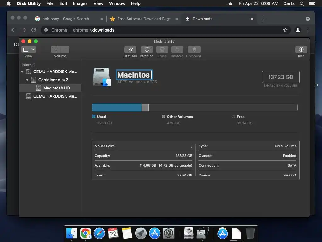This screenshot has width=322, height=242.
Task: Open Chrome's tab search dropdown
Action: click(308, 19)
